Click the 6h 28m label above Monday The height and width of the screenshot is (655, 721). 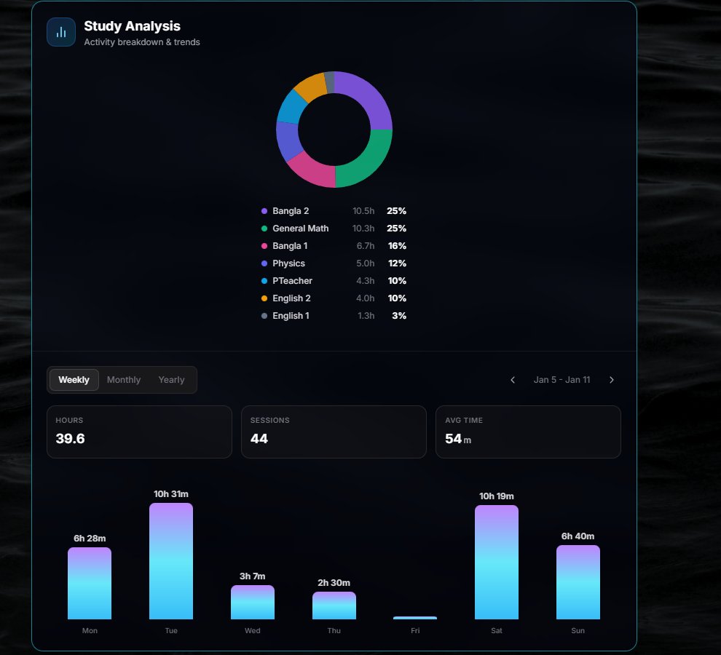point(90,539)
